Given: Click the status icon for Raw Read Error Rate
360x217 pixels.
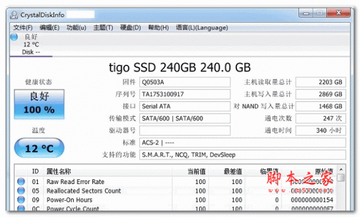Looking at the screenshot, I should pyautogui.click(x=21, y=182).
